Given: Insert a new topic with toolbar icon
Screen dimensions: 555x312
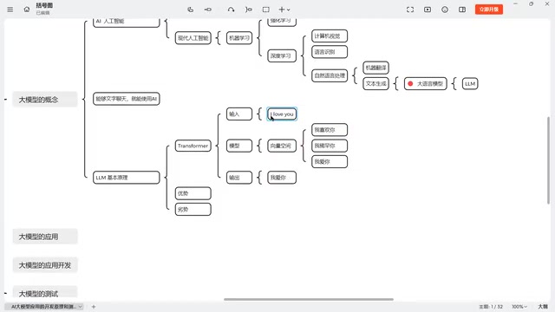Looking at the screenshot, I should tap(191, 10).
